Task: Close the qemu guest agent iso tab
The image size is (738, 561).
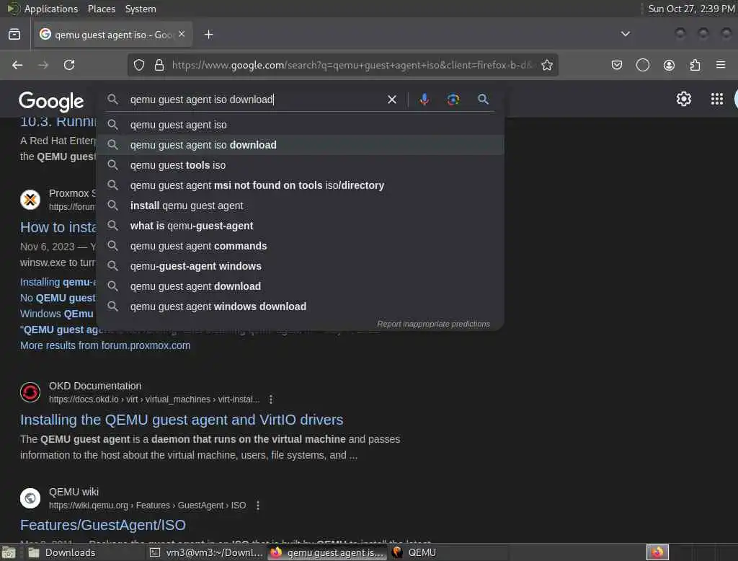Action: point(182,34)
